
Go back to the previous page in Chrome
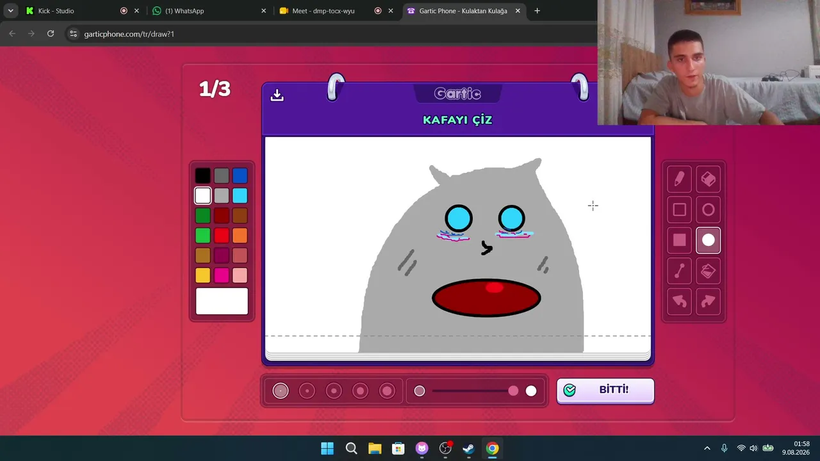(x=12, y=34)
